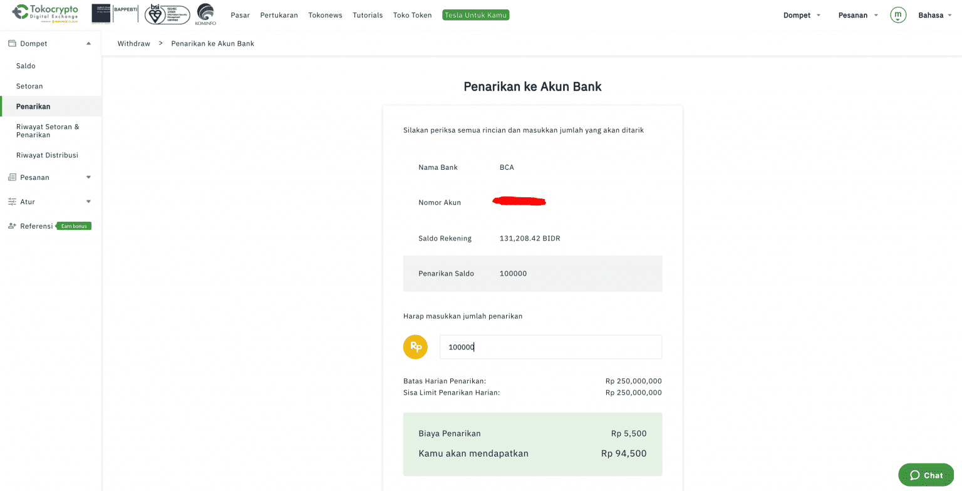Click the withdrawal amount input field

click(551, 347)
